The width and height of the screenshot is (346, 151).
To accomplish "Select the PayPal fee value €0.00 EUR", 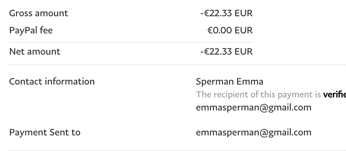I will [x=230, y=31].
